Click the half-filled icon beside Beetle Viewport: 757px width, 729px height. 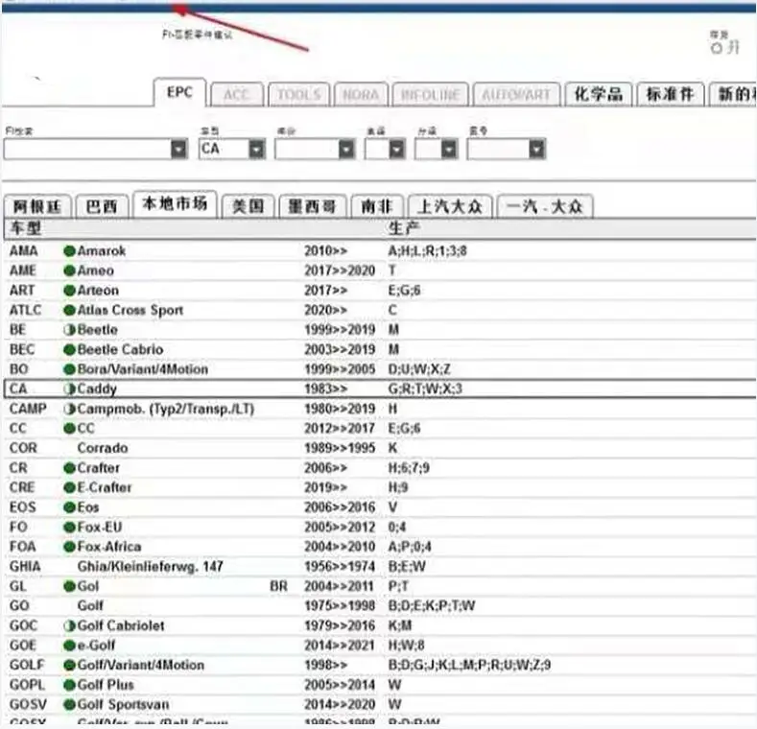coord(69,330)
